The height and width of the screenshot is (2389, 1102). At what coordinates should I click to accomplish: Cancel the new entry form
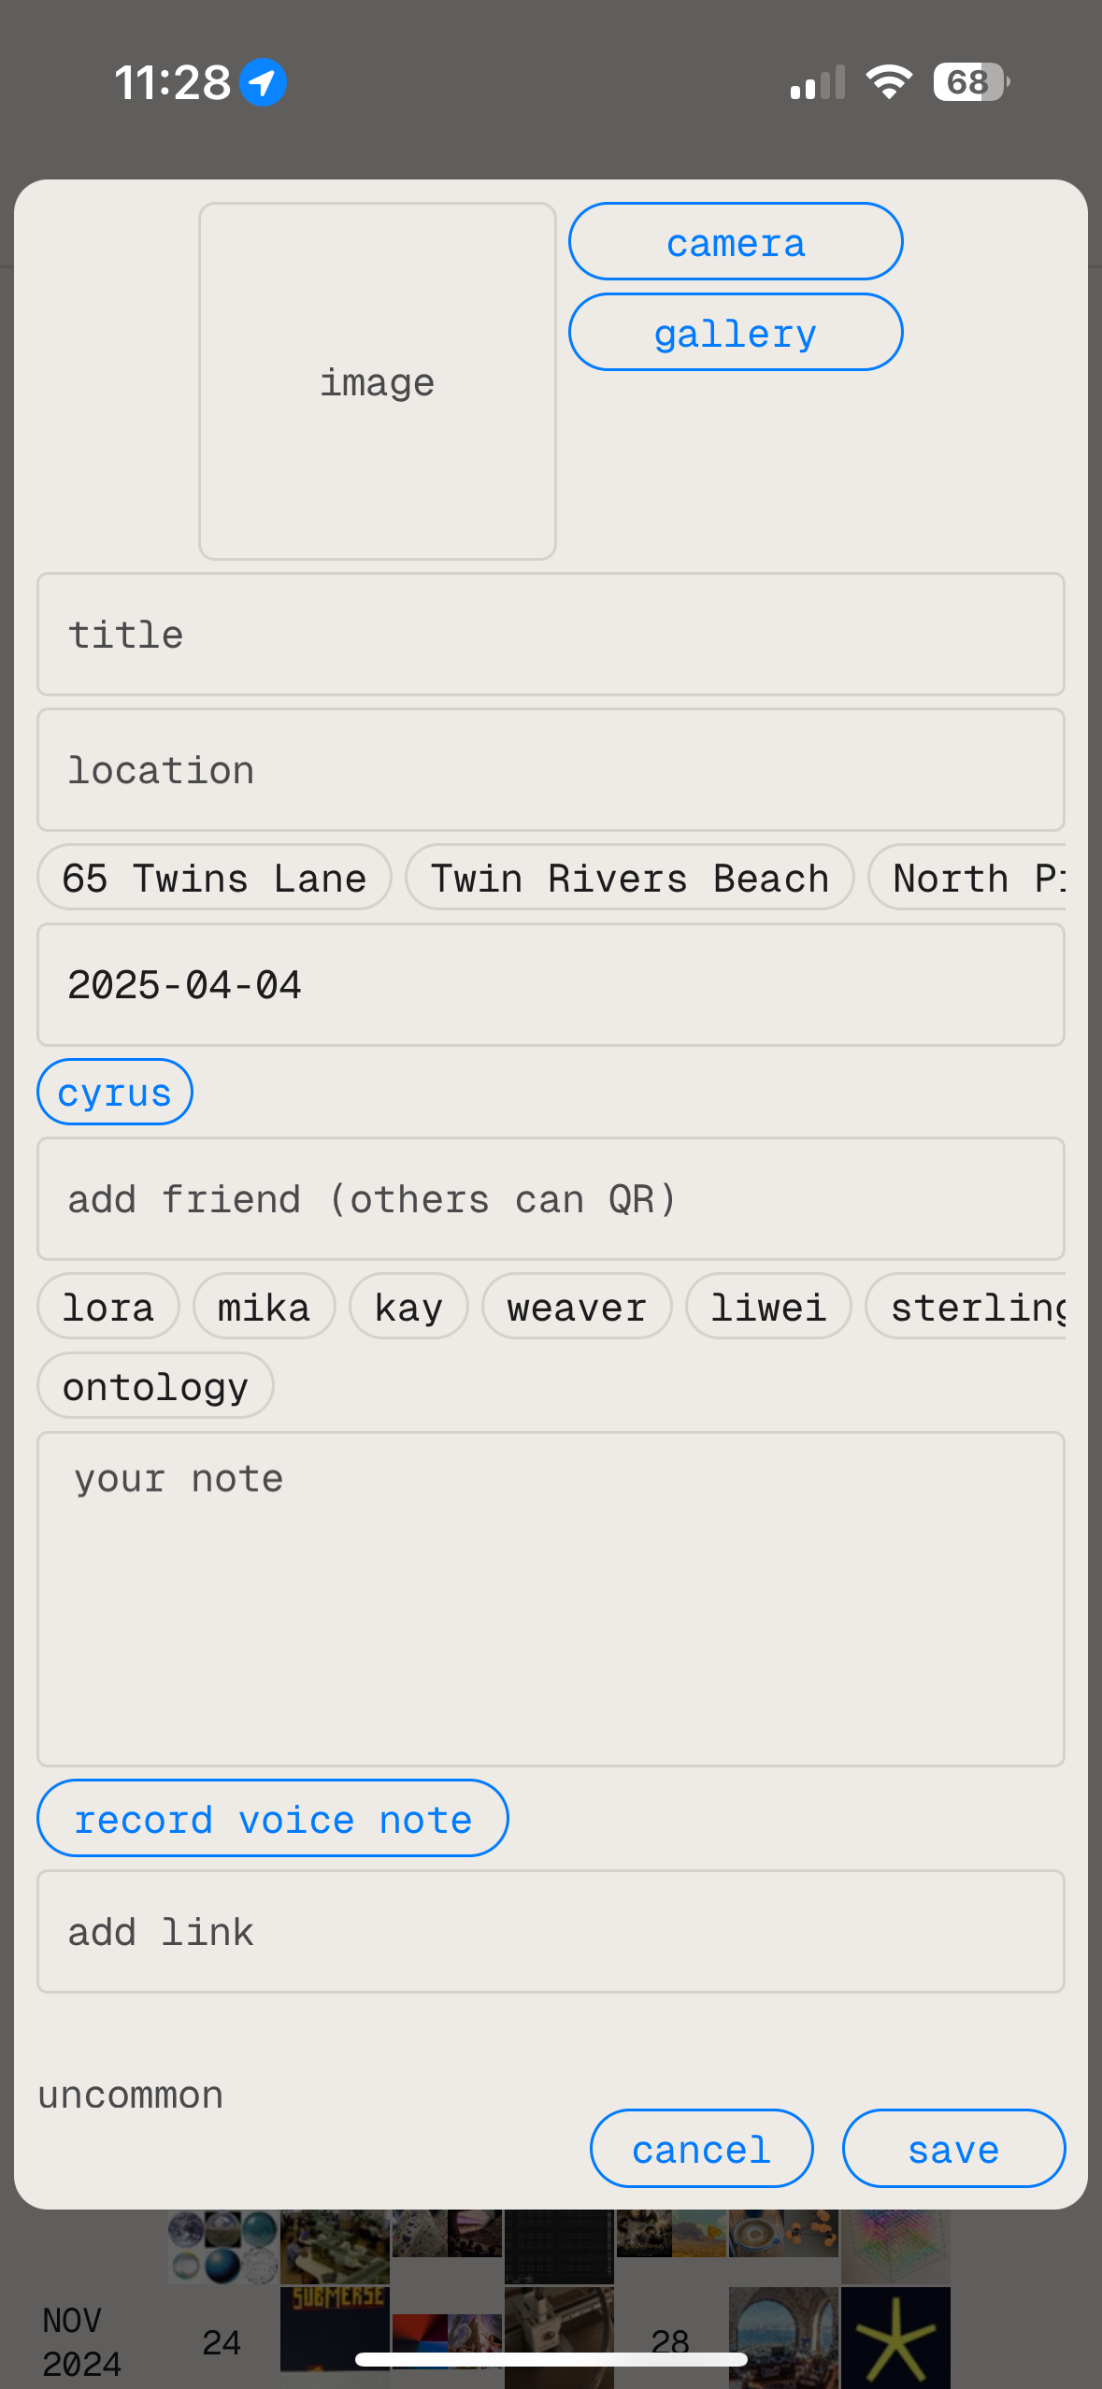pyautogui.click(x=702, y=2149)
